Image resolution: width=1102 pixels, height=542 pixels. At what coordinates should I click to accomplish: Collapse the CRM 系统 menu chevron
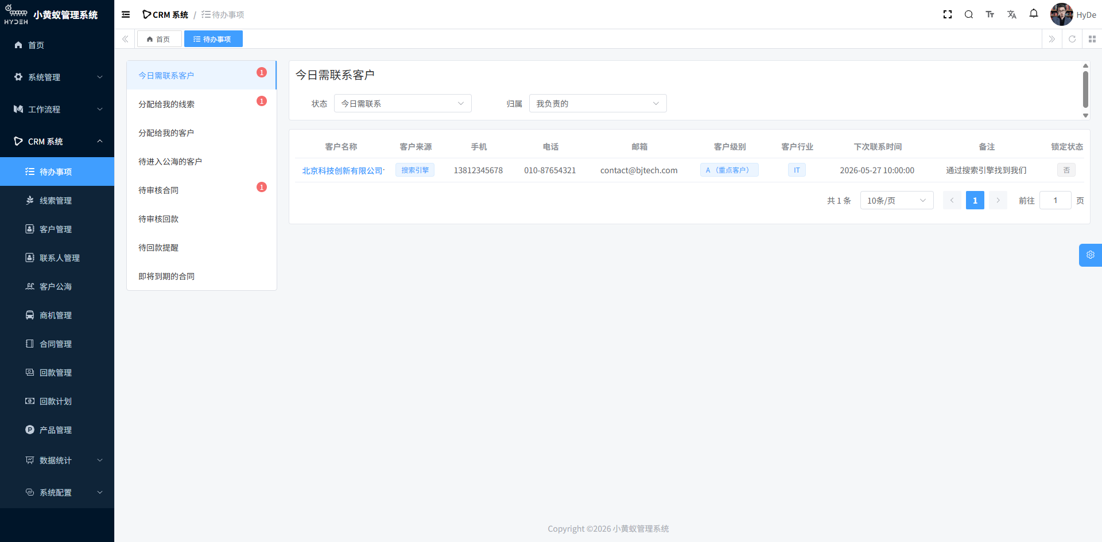coord(100,141)
